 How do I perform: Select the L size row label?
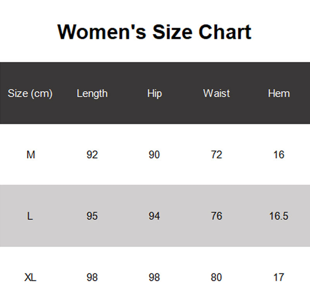[x=30, y=216]
